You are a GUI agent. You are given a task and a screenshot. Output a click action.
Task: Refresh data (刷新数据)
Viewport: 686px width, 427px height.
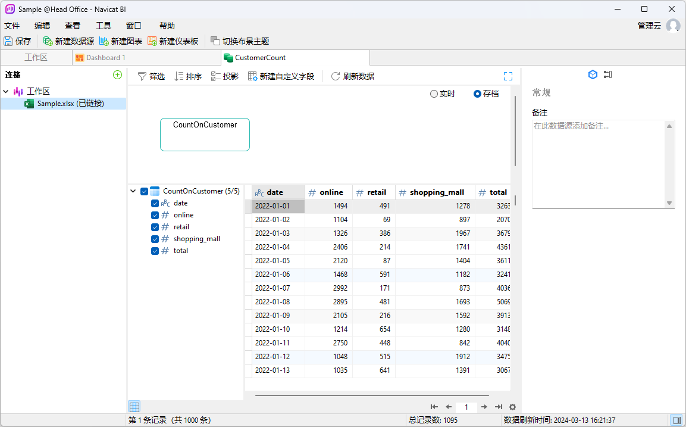click(353, 76)
